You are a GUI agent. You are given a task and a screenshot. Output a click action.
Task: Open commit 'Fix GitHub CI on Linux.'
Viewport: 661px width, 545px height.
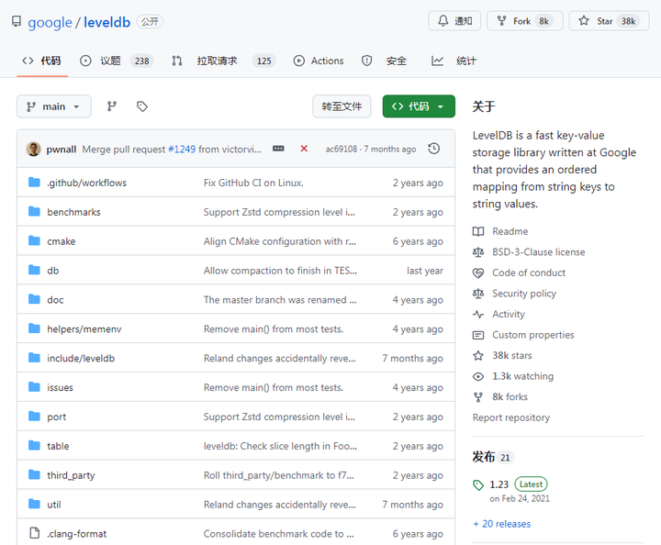[x=253, y=183]
